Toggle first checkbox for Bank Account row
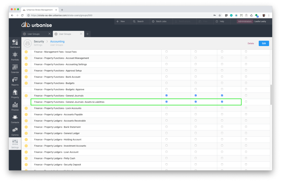The width and height of the screenshot is (281, 182). 167,77
